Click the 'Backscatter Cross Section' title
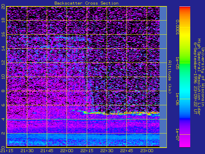 pyautogui.click(x=86, y=3)
